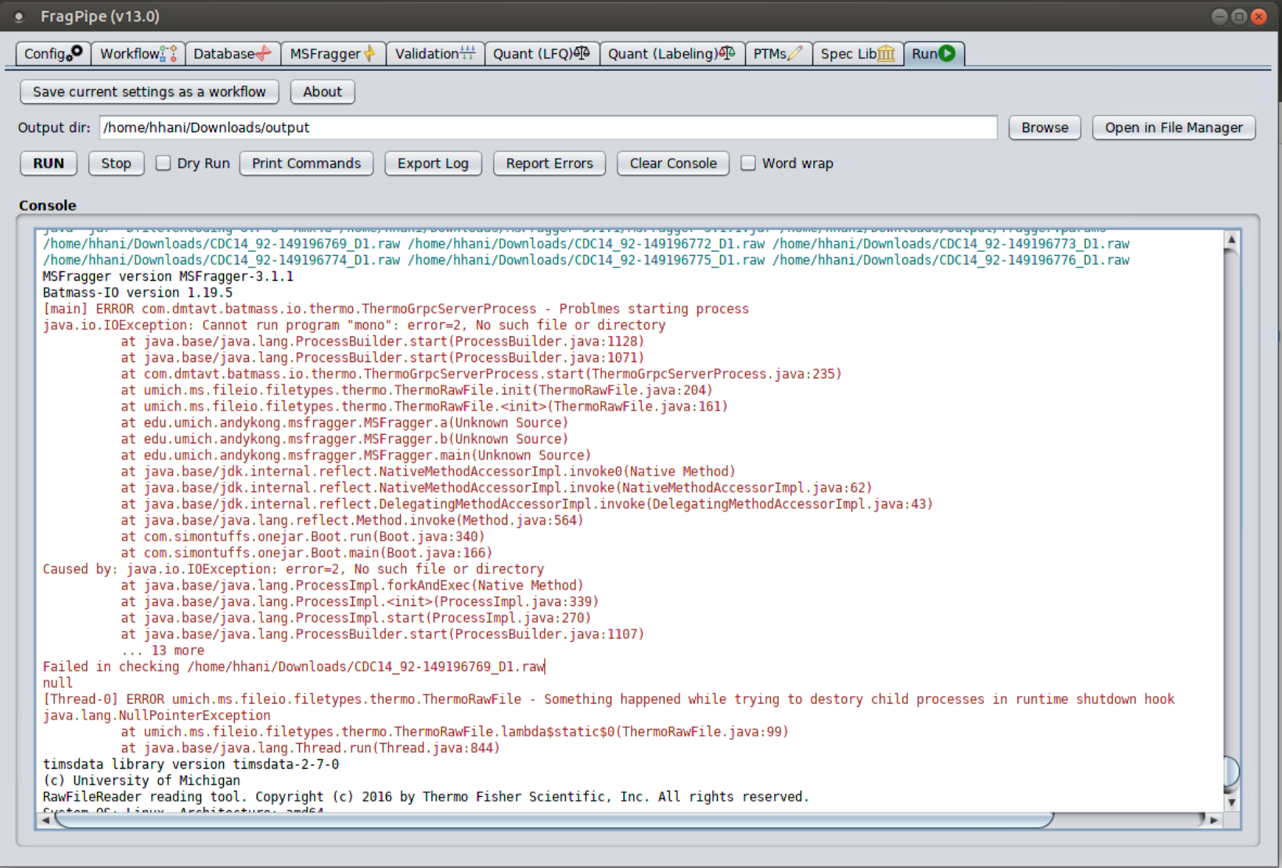Stop the current analysis
Image resolution: width=1282 pixels, height=868 pixels.
[x=116, y=163]
